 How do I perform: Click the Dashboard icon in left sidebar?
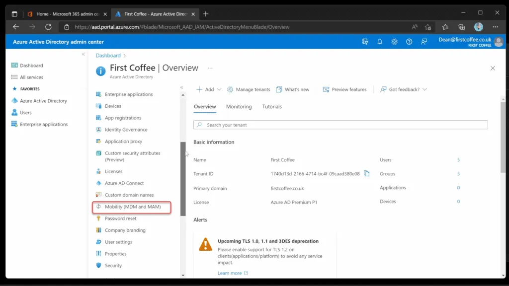pyautogui.click(x=14, y=65)
